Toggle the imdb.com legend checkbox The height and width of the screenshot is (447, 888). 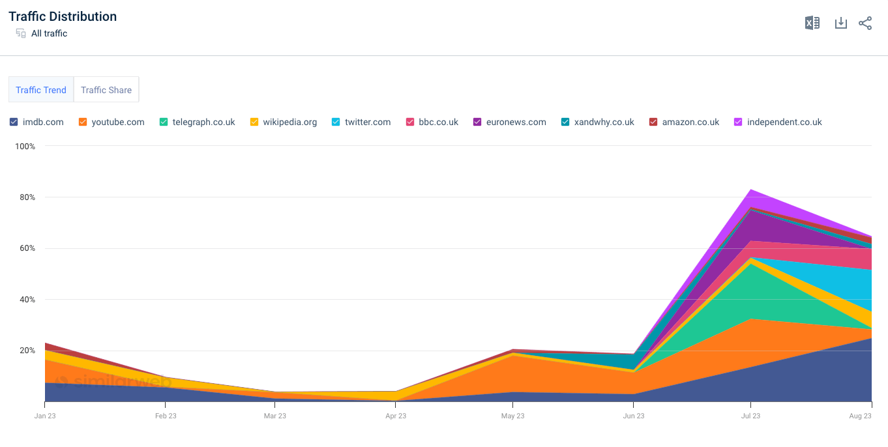point(13,121)
